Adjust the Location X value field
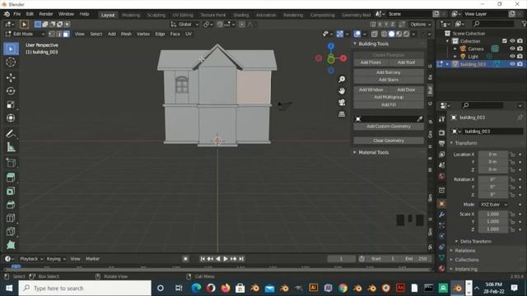 coord(492,155)
